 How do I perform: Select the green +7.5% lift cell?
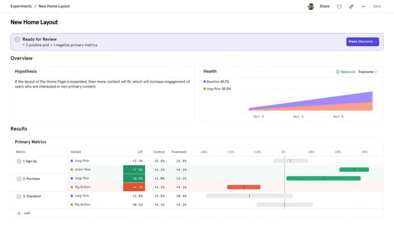pyautogui.click(x=134, y=169)
